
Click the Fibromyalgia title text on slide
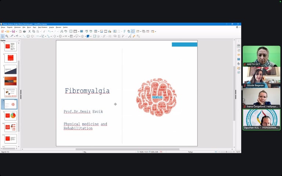coord(87,91)
